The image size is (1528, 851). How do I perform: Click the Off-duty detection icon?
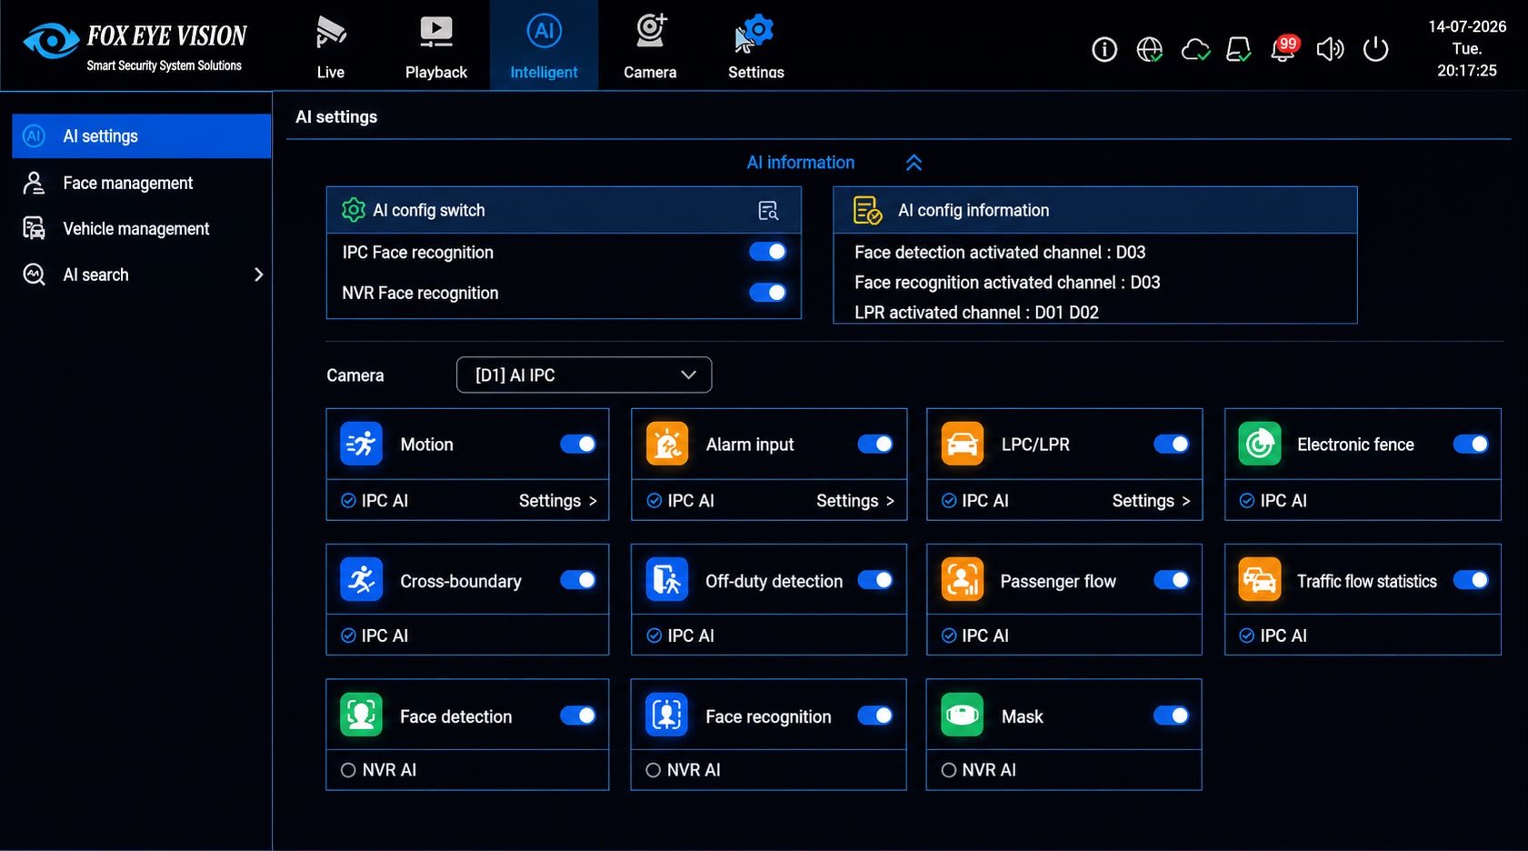click(x=667, y=580)
